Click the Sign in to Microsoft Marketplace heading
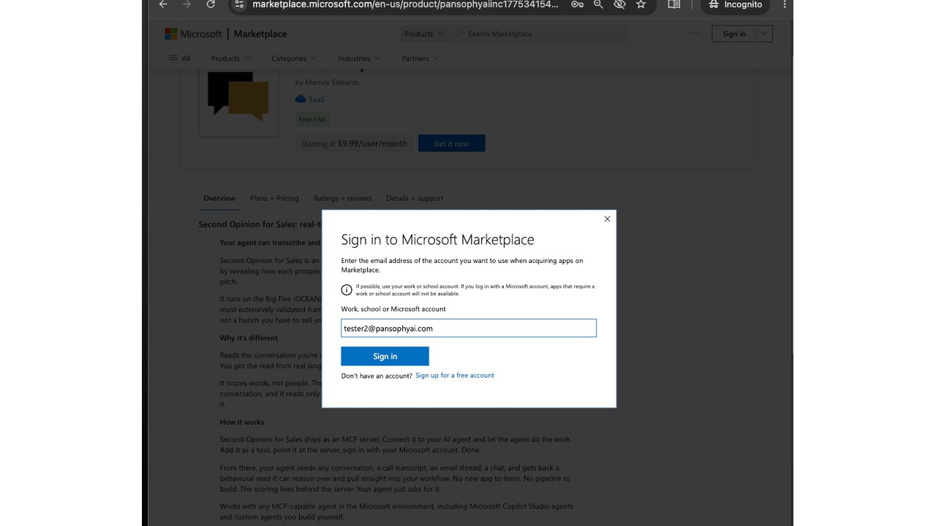This screenshot has height=526, width=936. [x=437, y=240]
